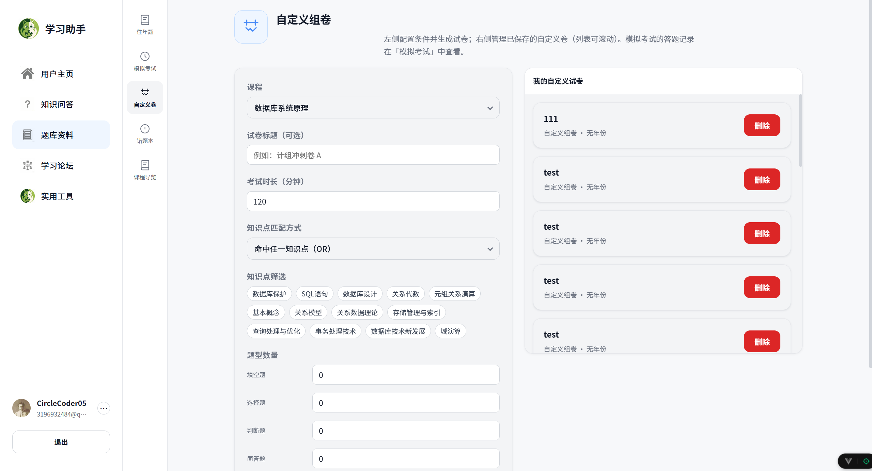Click the 自定义组卷 header icon
Screen dimensions: 872x471
click(x=251, y=27)
